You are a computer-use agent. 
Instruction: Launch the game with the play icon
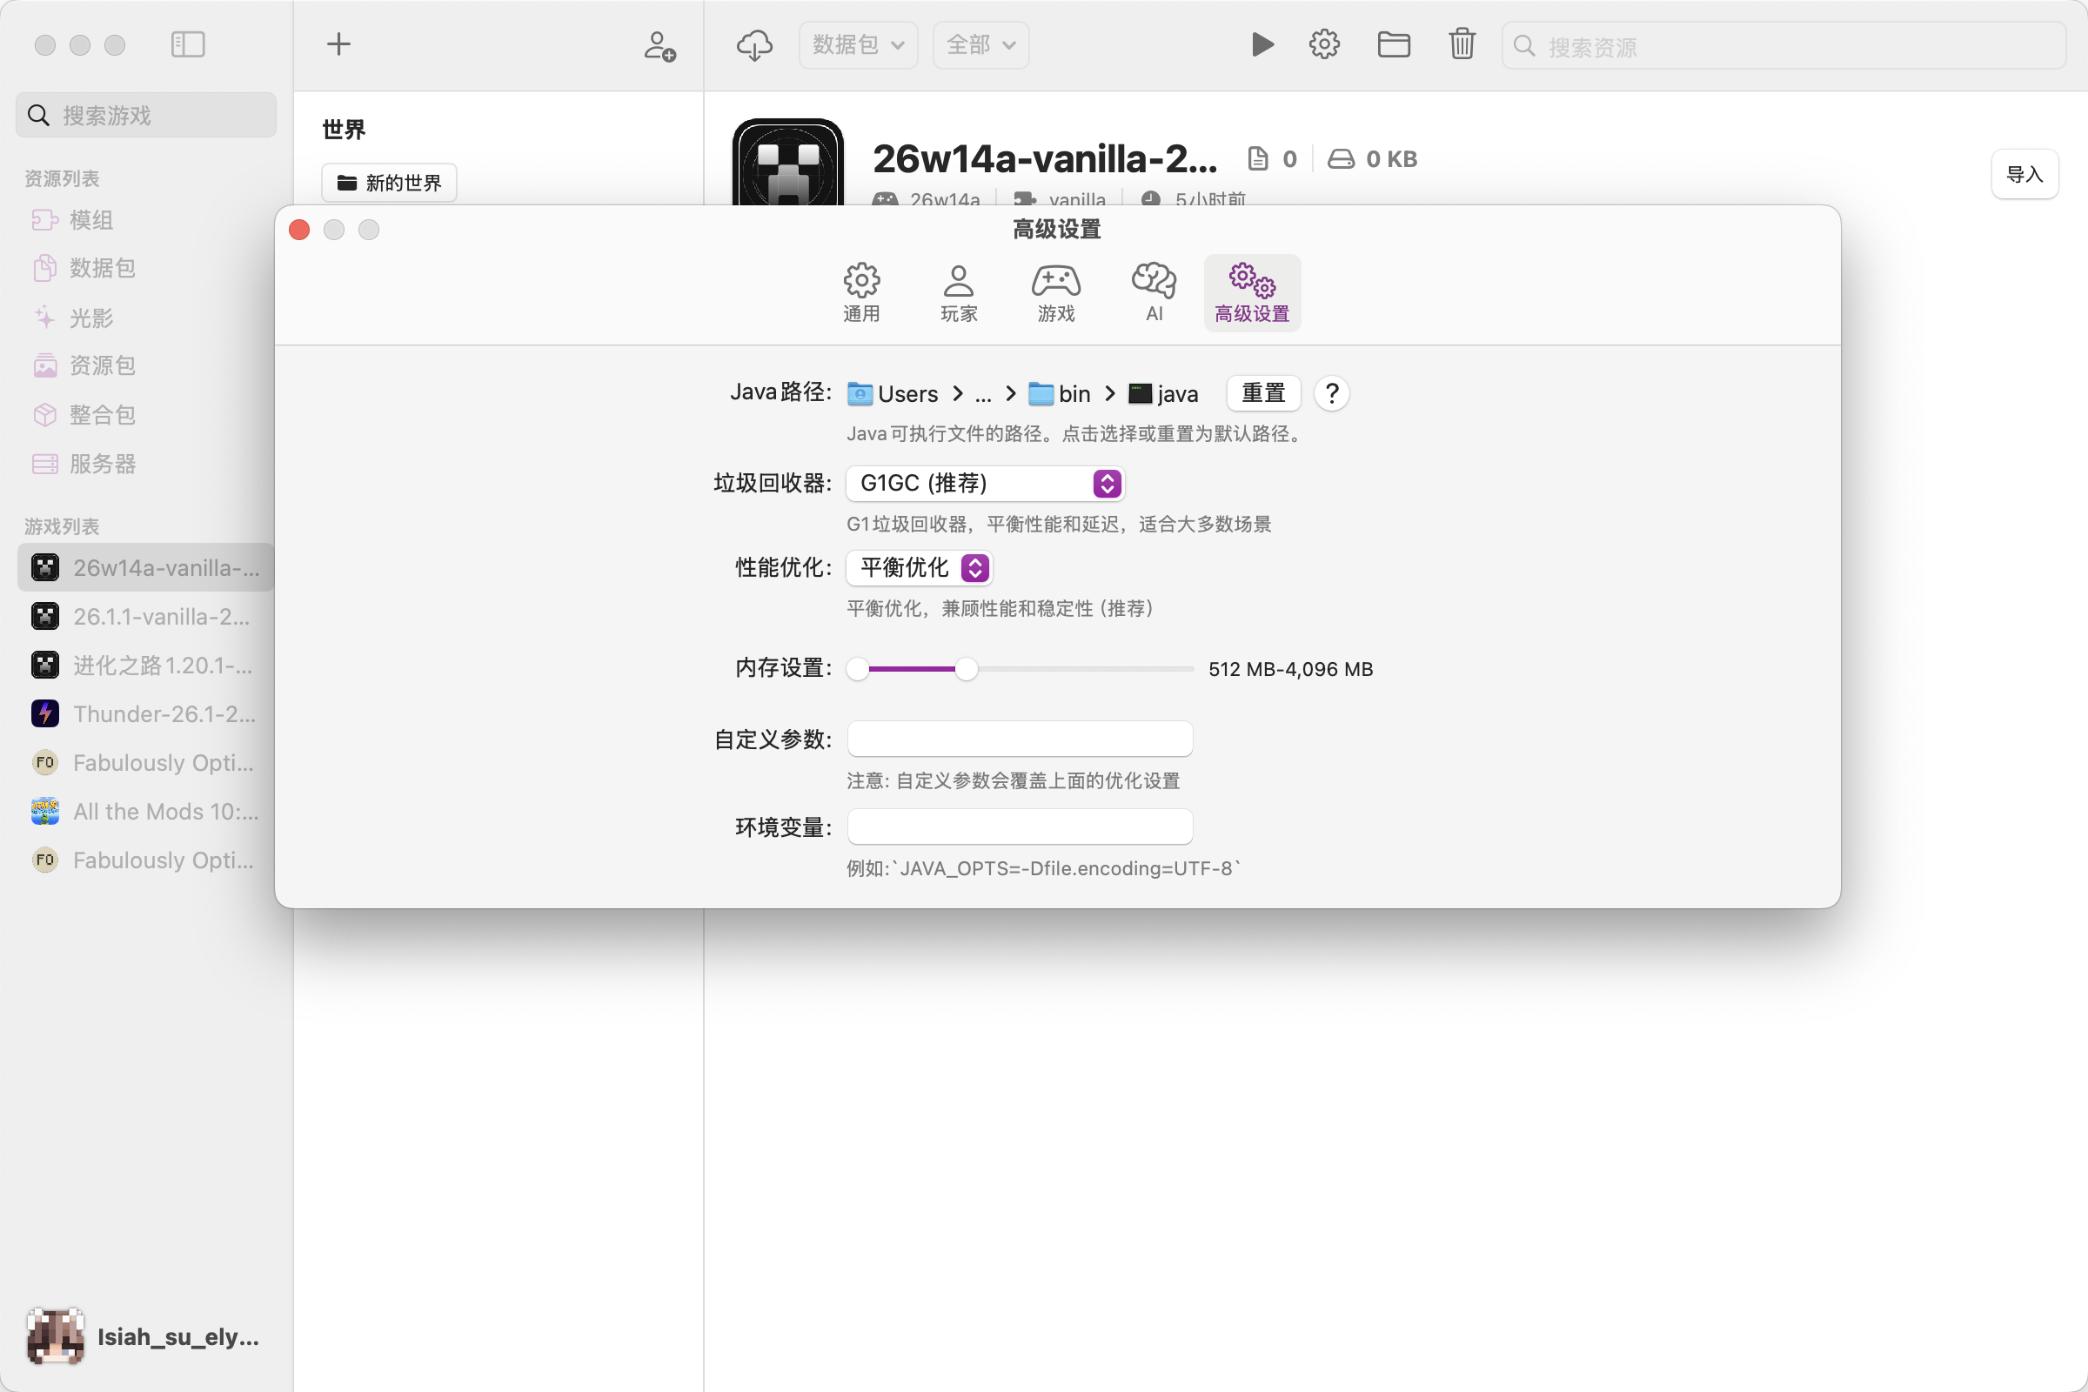(x=1261, y=43)
